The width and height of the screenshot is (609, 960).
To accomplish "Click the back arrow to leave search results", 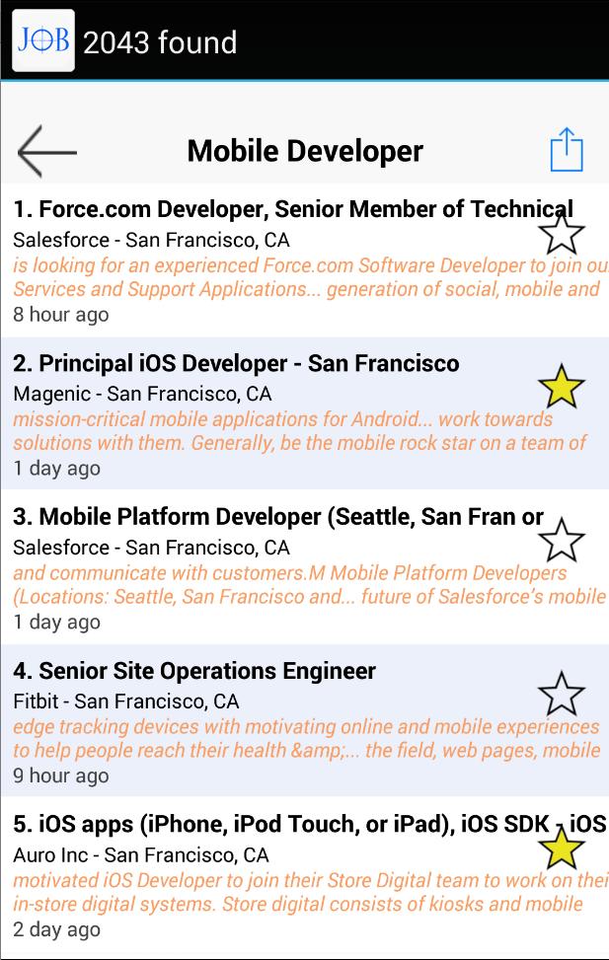I will coord(45,149).
